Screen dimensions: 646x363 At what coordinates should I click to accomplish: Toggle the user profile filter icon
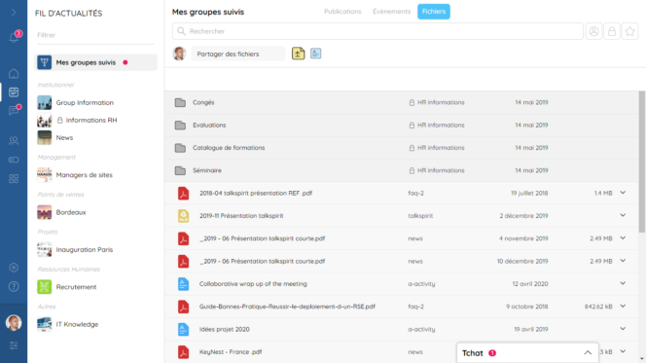(x=593, y=31)
